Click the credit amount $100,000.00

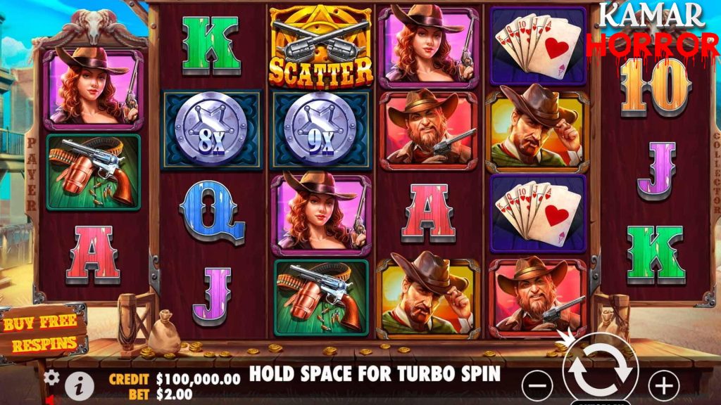198,379
